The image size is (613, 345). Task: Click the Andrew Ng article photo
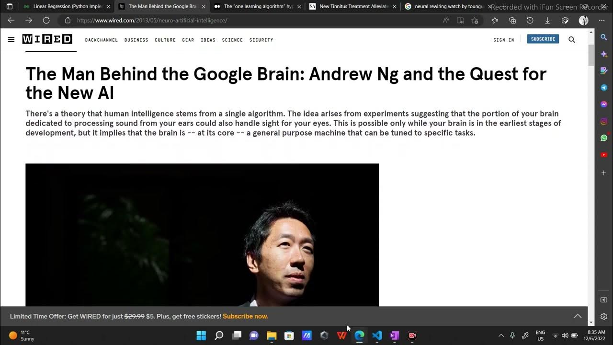tap(202, 235)
